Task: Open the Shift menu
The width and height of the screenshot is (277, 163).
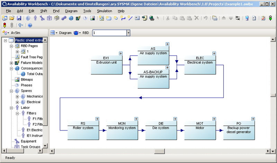Action: click(x=44, y=11)
